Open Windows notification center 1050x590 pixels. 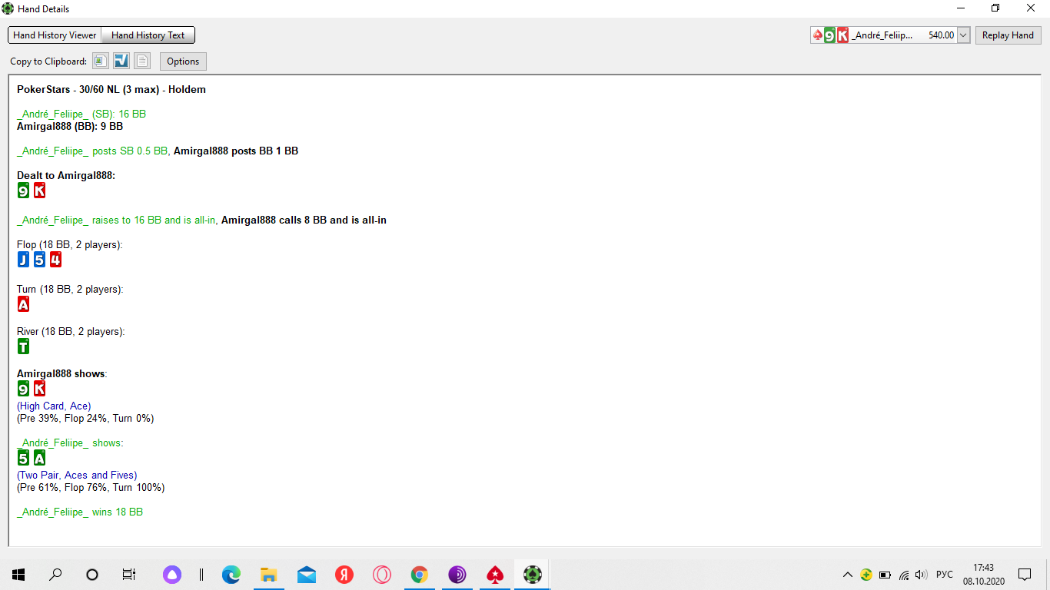[1025, 574]
